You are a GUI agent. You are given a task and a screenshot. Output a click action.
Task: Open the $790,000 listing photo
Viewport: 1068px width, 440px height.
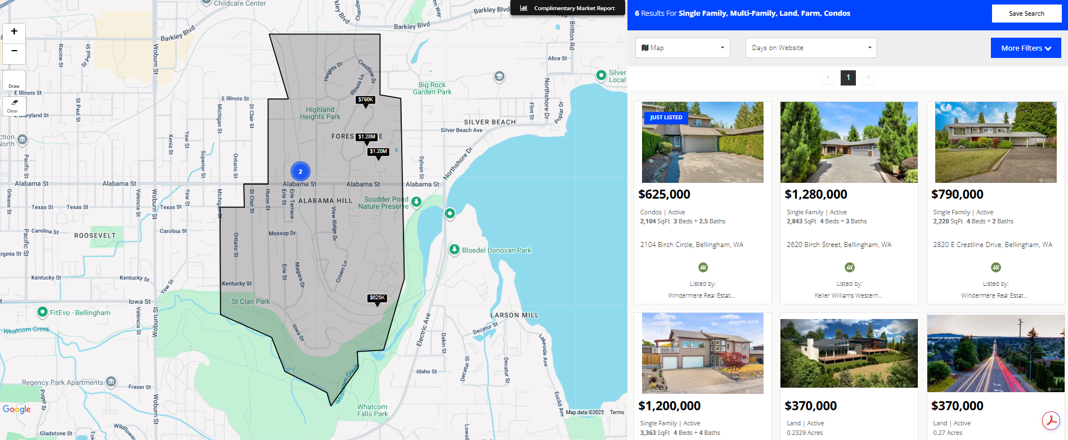[996, 142]
